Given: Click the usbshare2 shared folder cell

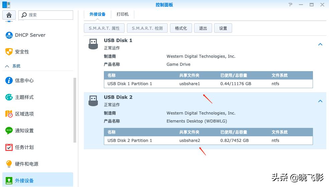Looking at the screenshot, I should tap(189, 140).
